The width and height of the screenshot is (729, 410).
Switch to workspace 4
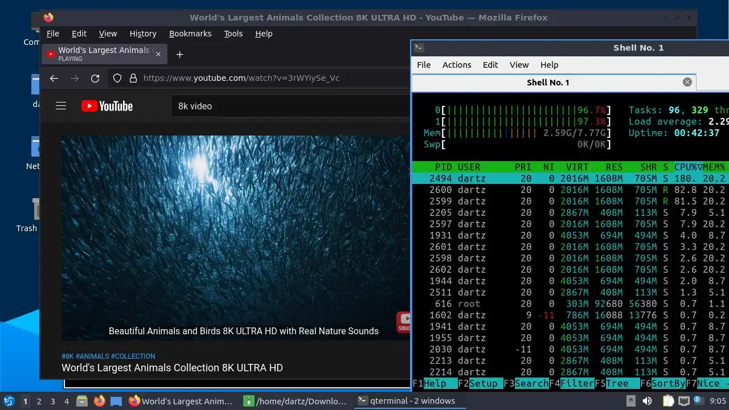pos(66,401)
